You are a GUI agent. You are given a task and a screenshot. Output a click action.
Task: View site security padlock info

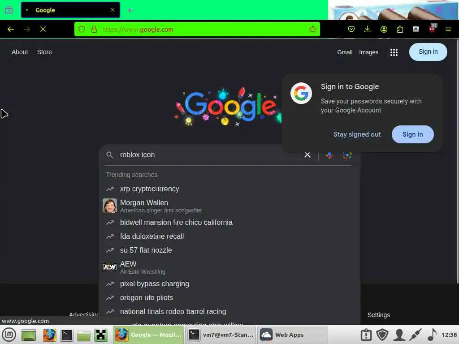94,29
